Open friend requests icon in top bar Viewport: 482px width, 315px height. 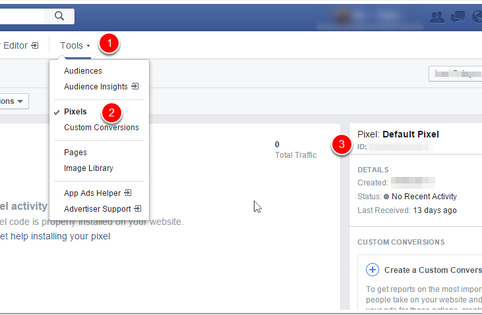click(437, 17)
